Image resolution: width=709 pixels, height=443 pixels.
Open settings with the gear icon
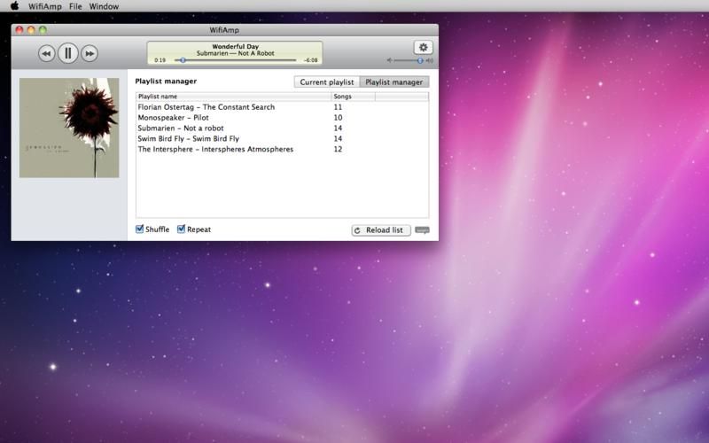click(x=423, y=47)
